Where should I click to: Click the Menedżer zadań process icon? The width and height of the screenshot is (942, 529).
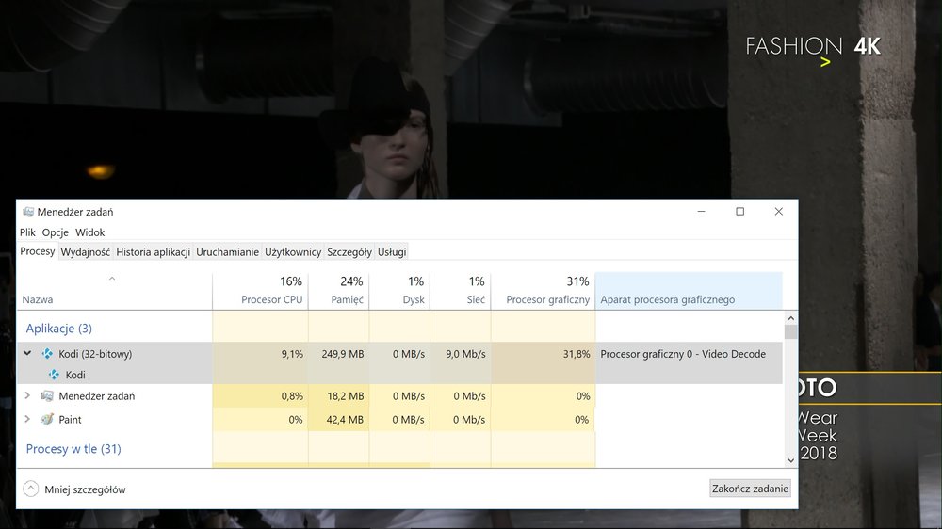[47, 396]
